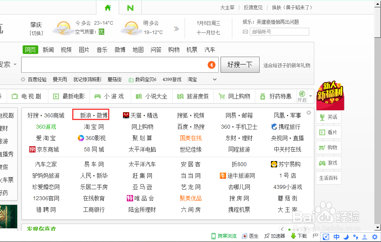
Task: Open 新人新福利 red envelope banner
Action: point(331,95)
